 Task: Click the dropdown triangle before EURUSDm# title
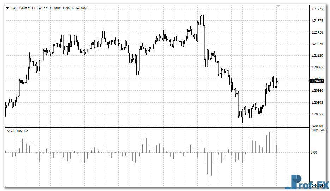[8, 8]
